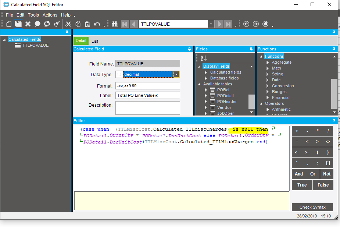The height and width of the screenshot is (227, 340).
Task: Open the Actions menu
Action: (x=50, y=15)
